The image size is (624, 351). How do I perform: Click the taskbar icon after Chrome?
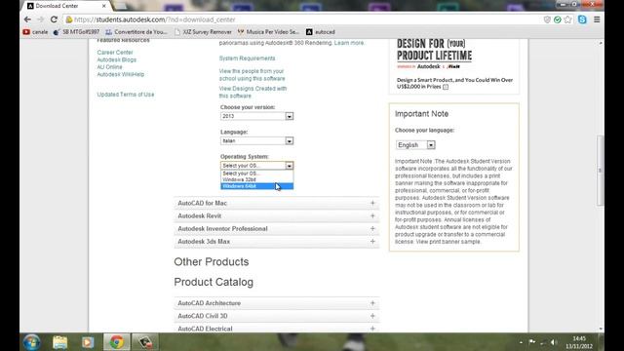[145, 342]
